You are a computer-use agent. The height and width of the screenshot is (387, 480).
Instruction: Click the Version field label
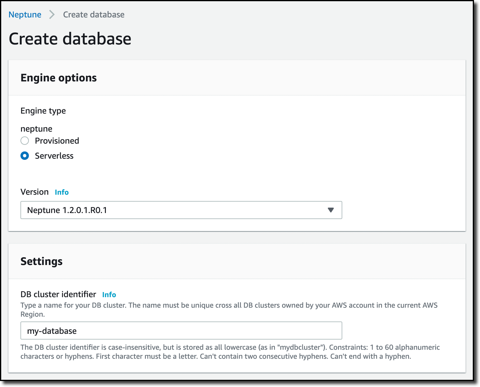(35, 192)
